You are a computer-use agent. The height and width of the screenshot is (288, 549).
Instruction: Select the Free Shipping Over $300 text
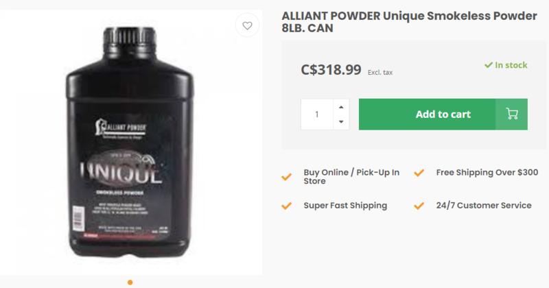[x=487, y=173]
